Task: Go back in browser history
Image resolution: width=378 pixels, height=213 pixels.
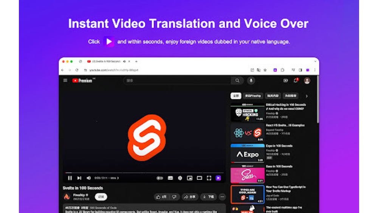Action: 63,70
